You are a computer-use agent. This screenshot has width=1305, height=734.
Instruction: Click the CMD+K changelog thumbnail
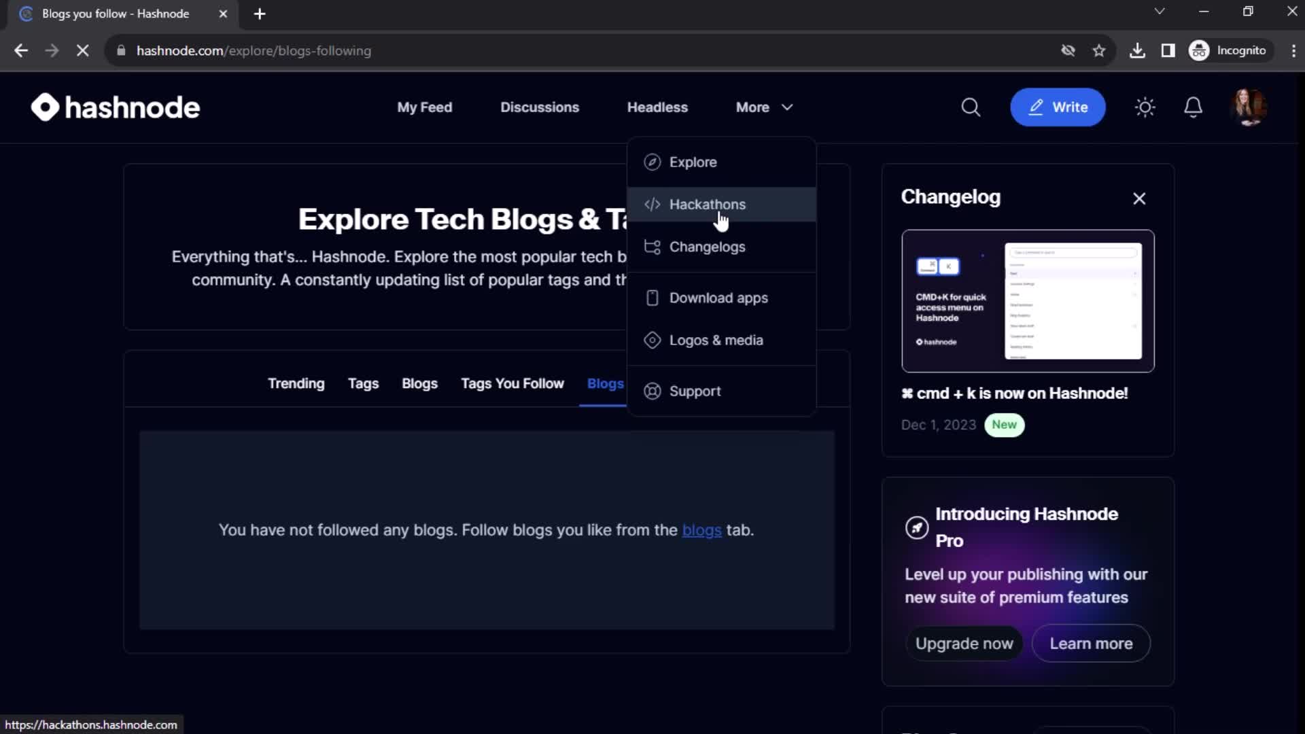pyautogui.click(x=1028, y=301)
